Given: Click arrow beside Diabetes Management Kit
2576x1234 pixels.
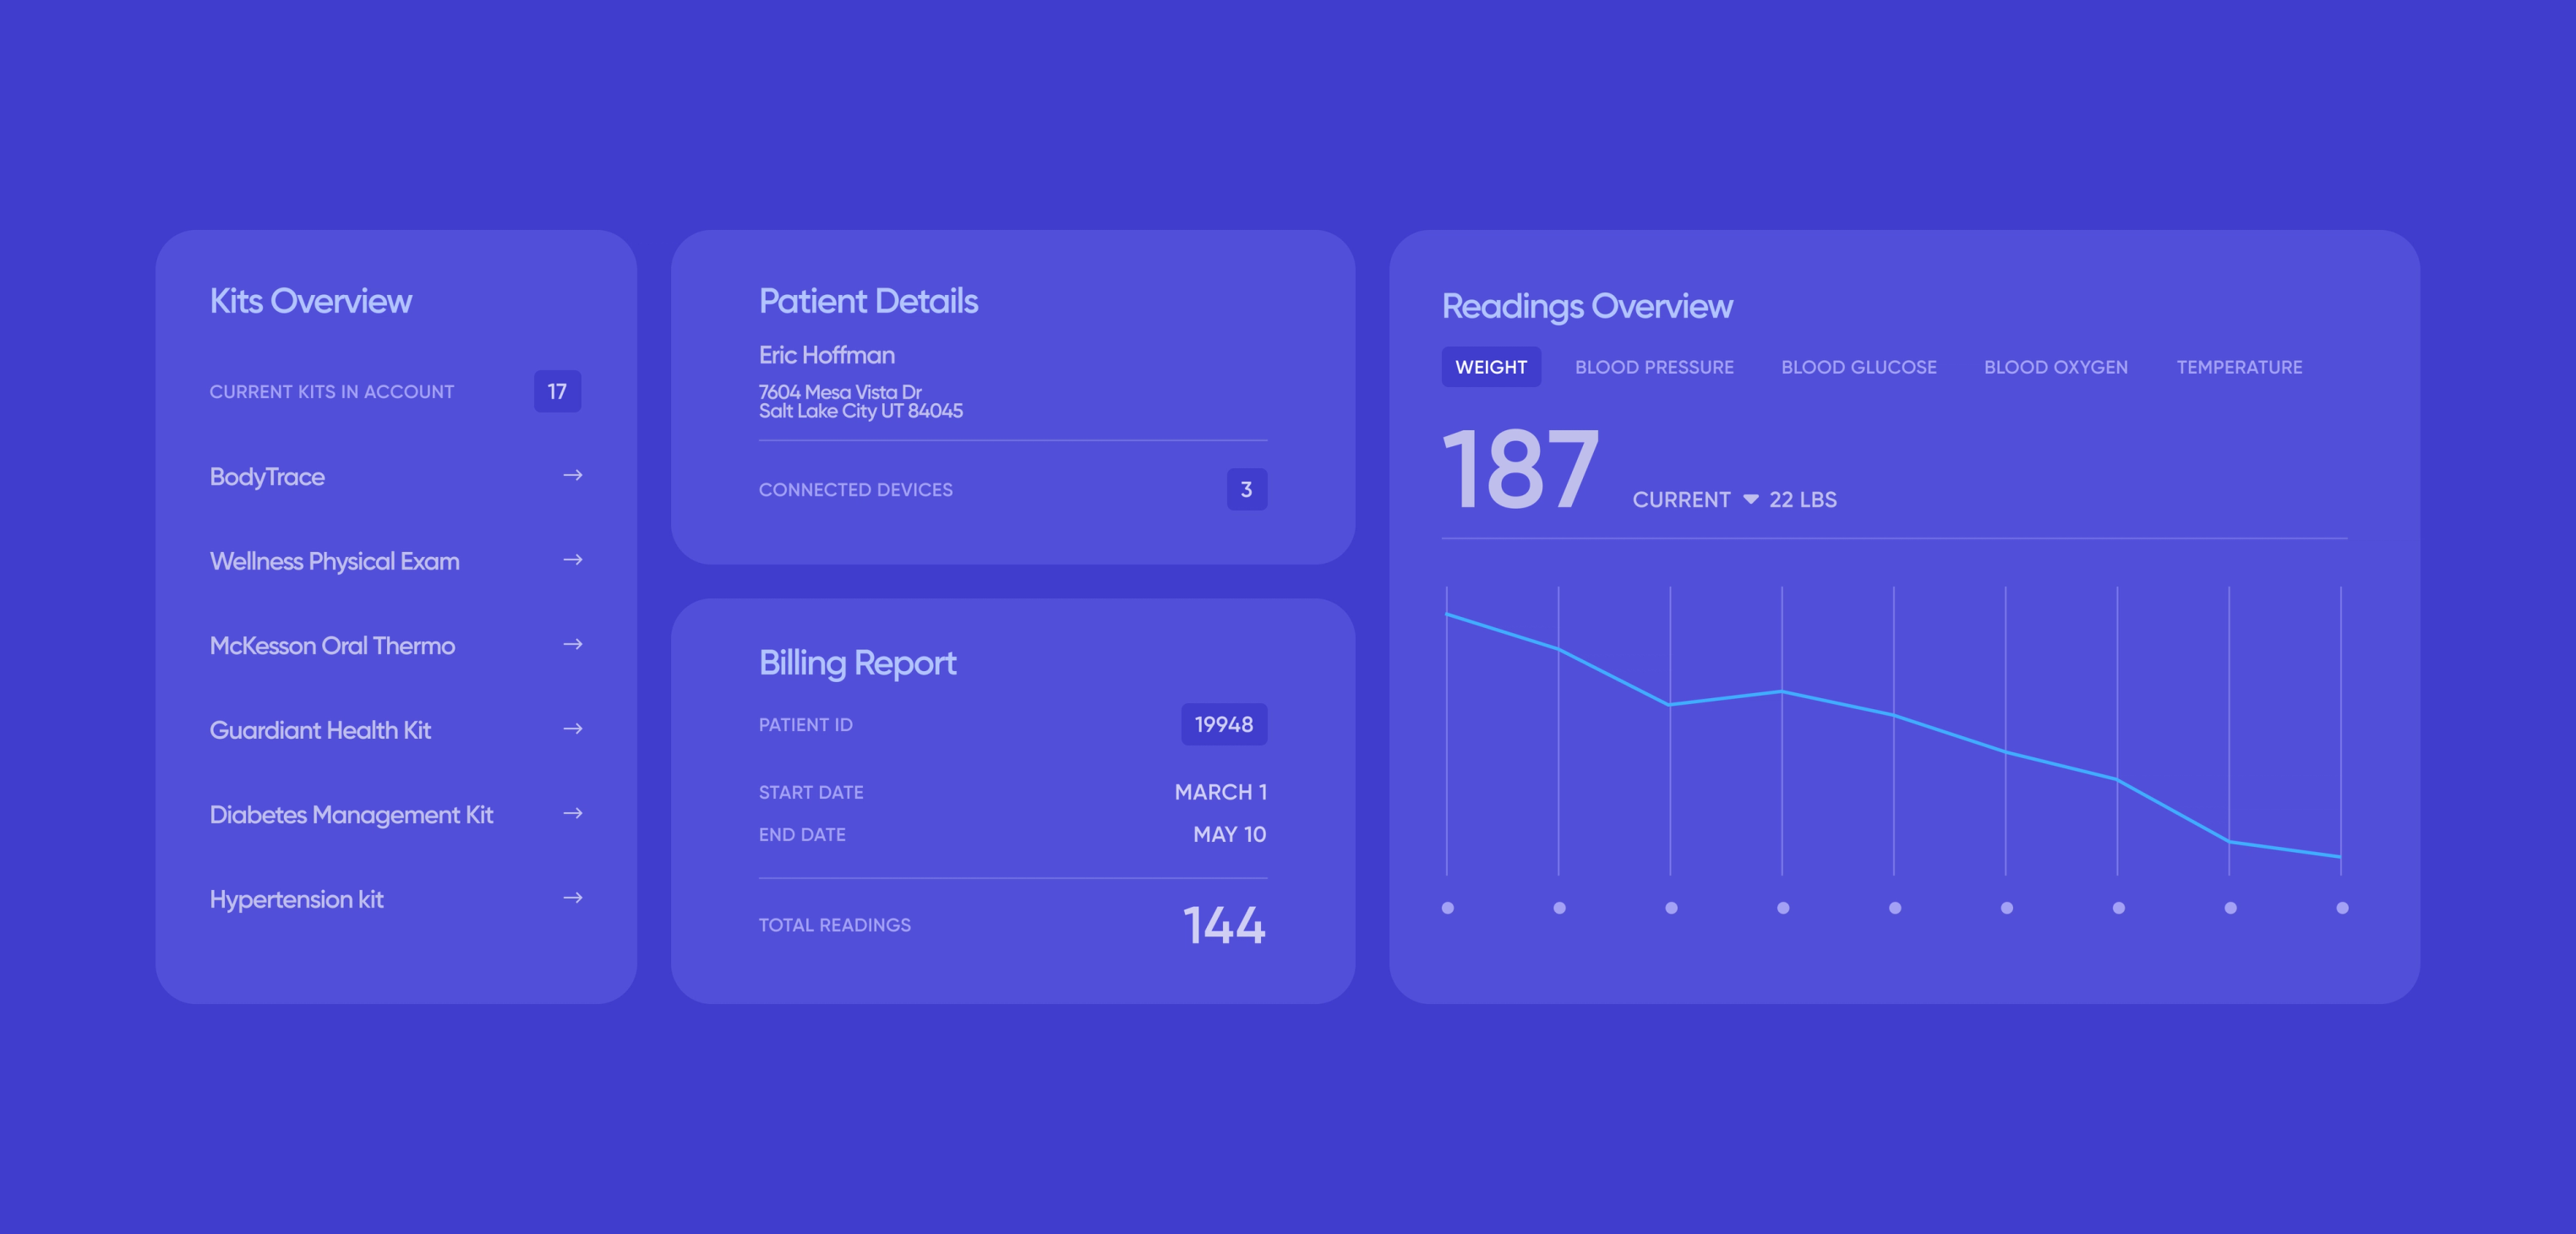Looking at the screenshot, I should [573, 813].
